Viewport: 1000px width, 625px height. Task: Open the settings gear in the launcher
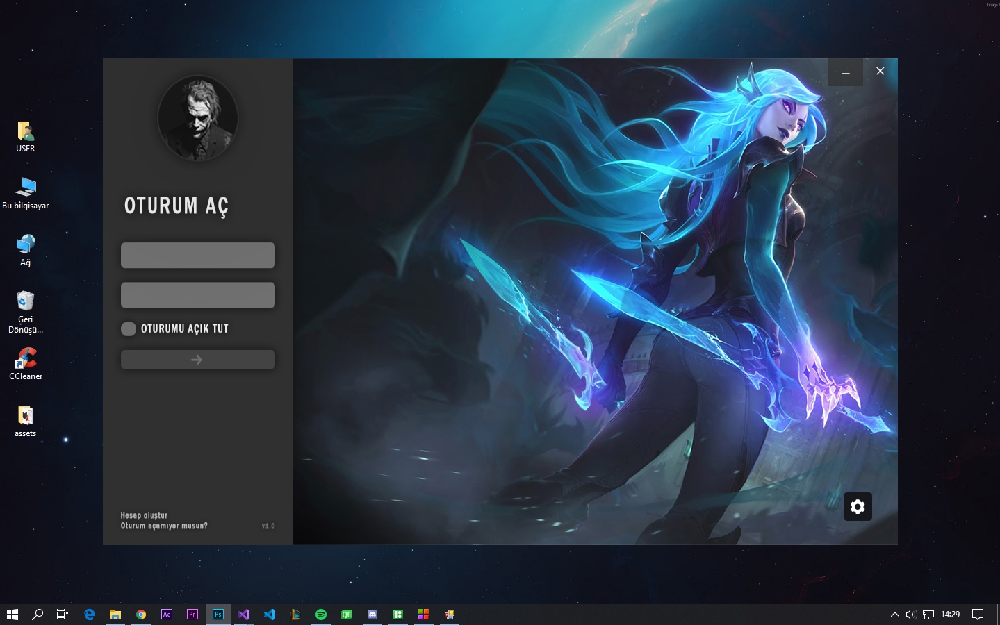pos(858,506)
